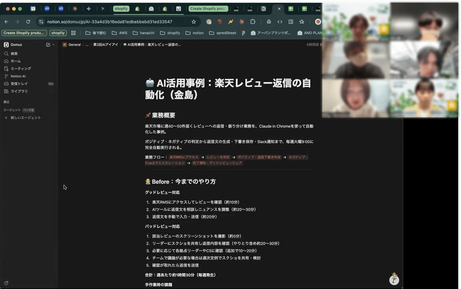Open the shopify bookmark folder
The image size is (461, 289).
170,33
